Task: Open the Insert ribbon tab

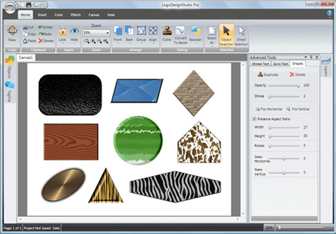Action: [x=42, y=15]
